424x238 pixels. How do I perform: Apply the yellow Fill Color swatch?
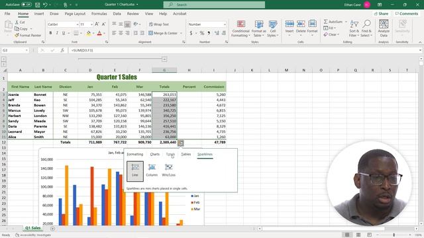pos(89,33)
